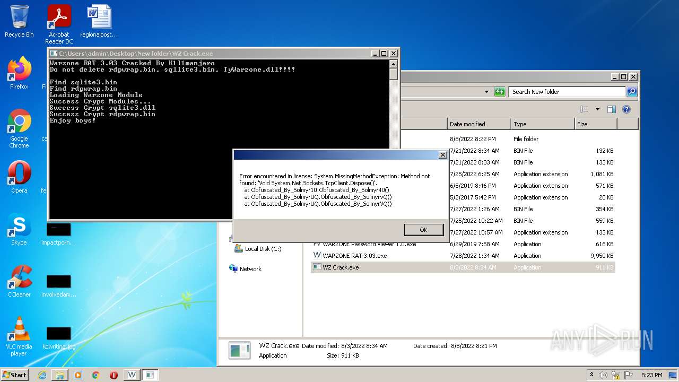Open the regionalpost Word document icon

click(x=99, y=22)
